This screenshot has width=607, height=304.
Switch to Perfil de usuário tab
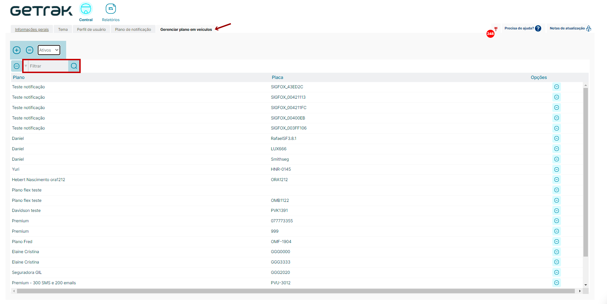pos(91,29)
